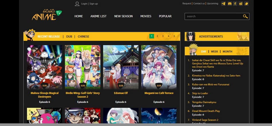Jump to page 5 of recent releases
The width and height of the screenshot is (272, 126).
point(174,36)
